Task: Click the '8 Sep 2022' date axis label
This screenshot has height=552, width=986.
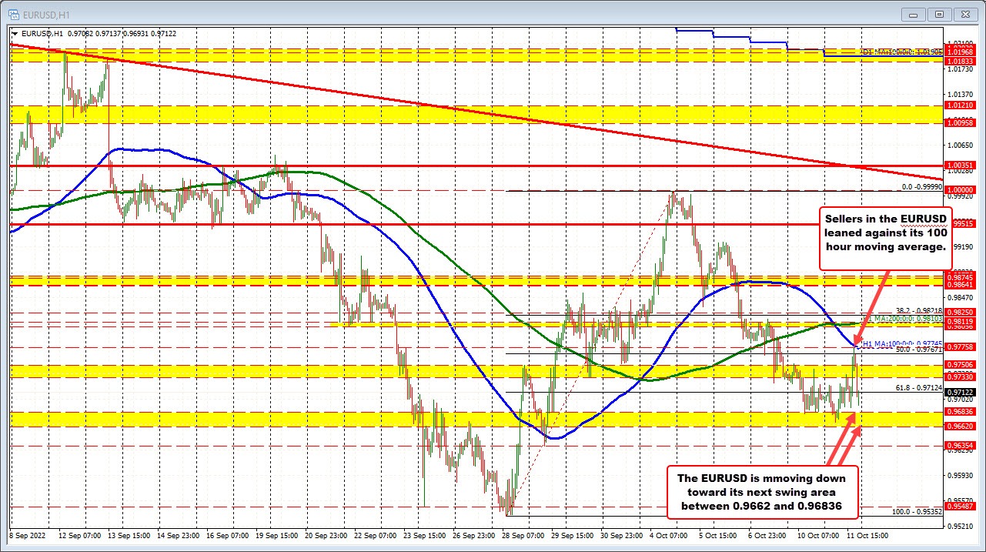Action: pos(29,536)
